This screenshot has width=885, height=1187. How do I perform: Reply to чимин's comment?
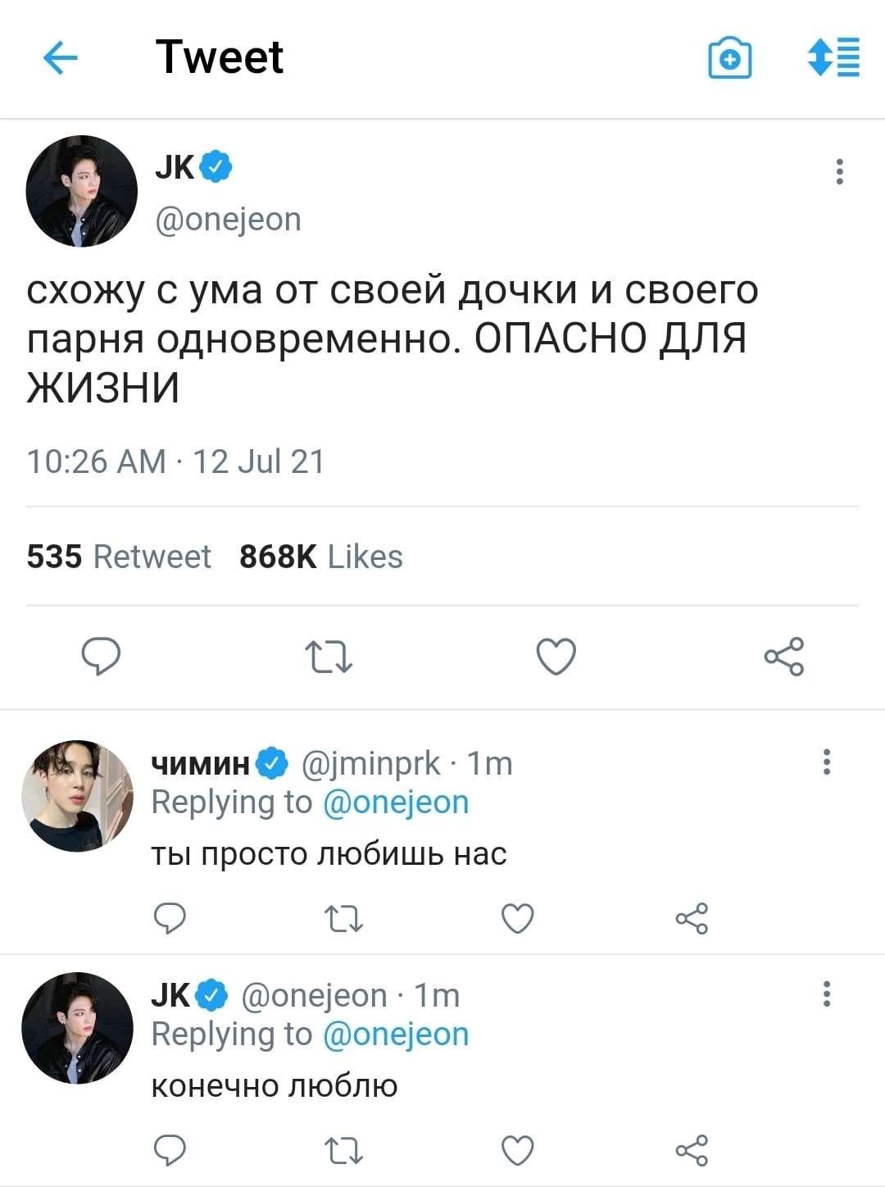(170, 918)
